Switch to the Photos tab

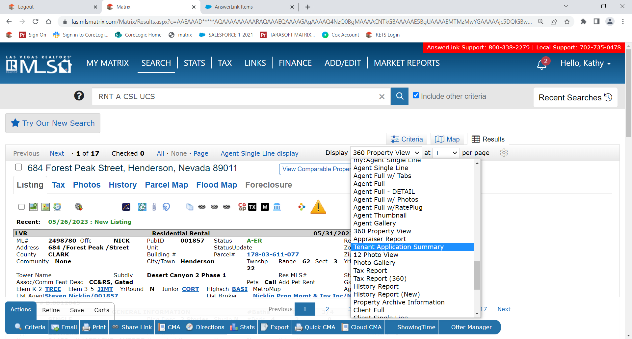(87, 185)
